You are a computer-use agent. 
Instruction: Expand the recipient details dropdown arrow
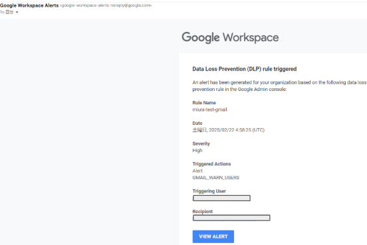pos(17,12)
